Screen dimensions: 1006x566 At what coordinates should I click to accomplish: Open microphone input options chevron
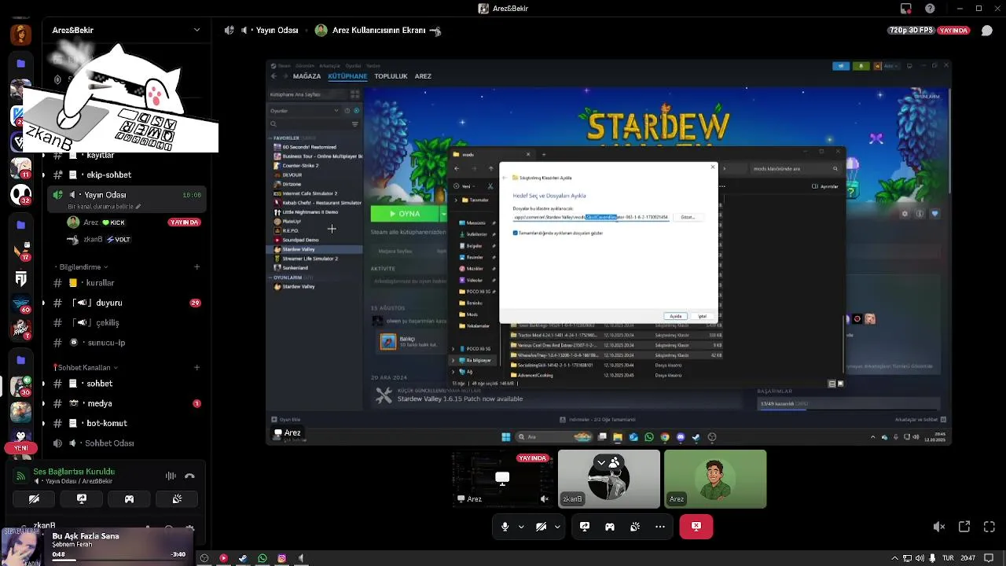pyautogui.click(x=521, y=527)
